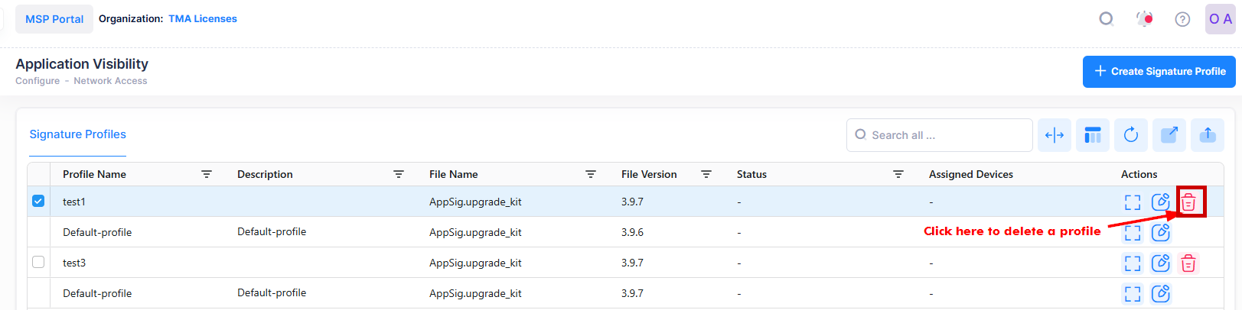The image size is (1242, 310).
Task: Open Description column filter menu
Action: coord(399,174)
